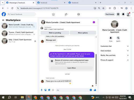Record a voice clip with microphone icon
The width and height of the screenshot is (134, 100).
[42, 90]
